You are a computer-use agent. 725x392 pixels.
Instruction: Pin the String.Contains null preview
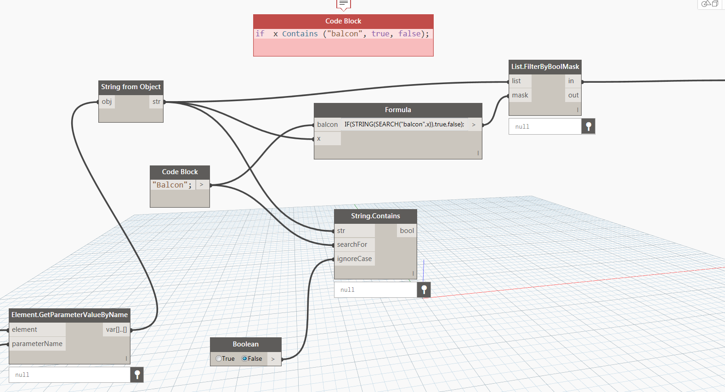point(424,290)
